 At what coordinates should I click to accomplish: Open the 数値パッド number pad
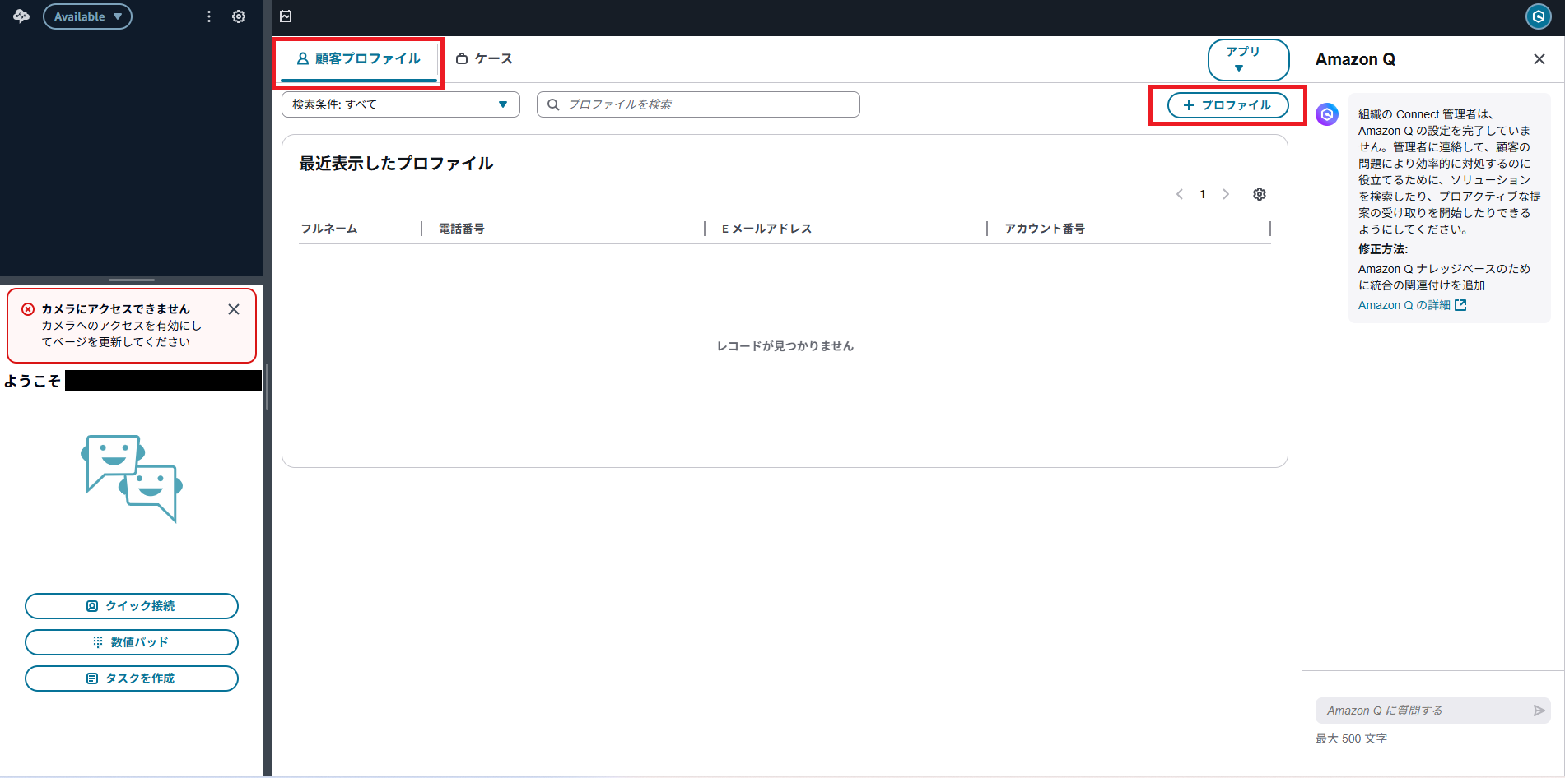pos(132,642)
